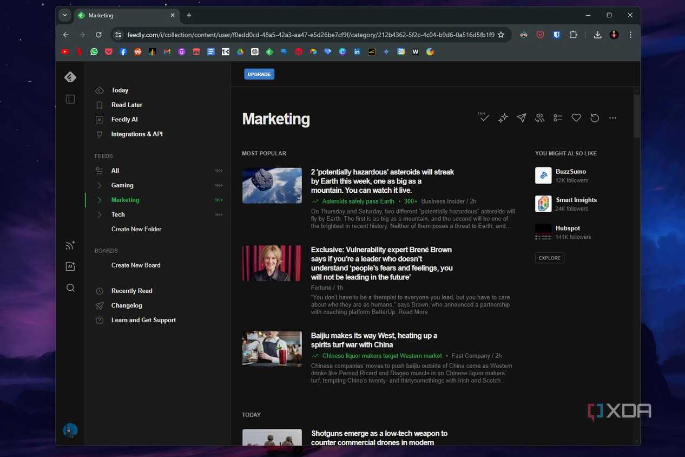Open the YouTube bookmark
The width and height of the screenshot is (685, 457).
65,52
